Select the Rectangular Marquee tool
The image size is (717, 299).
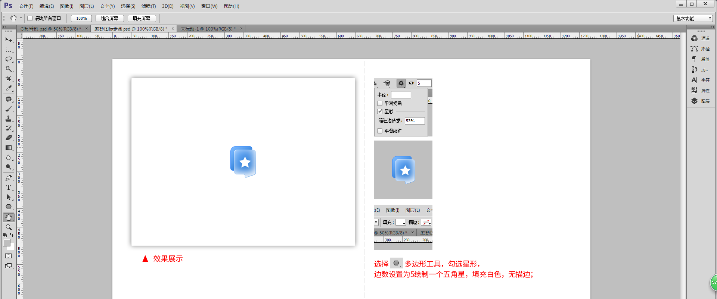(x=9, y=49)
